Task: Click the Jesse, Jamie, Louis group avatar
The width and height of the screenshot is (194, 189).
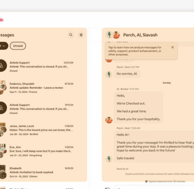Action: [x=3, y=130]
